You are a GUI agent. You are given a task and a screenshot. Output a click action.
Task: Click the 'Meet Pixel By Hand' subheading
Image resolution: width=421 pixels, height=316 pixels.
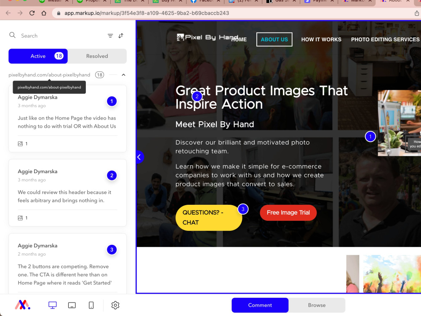point(215,124)
